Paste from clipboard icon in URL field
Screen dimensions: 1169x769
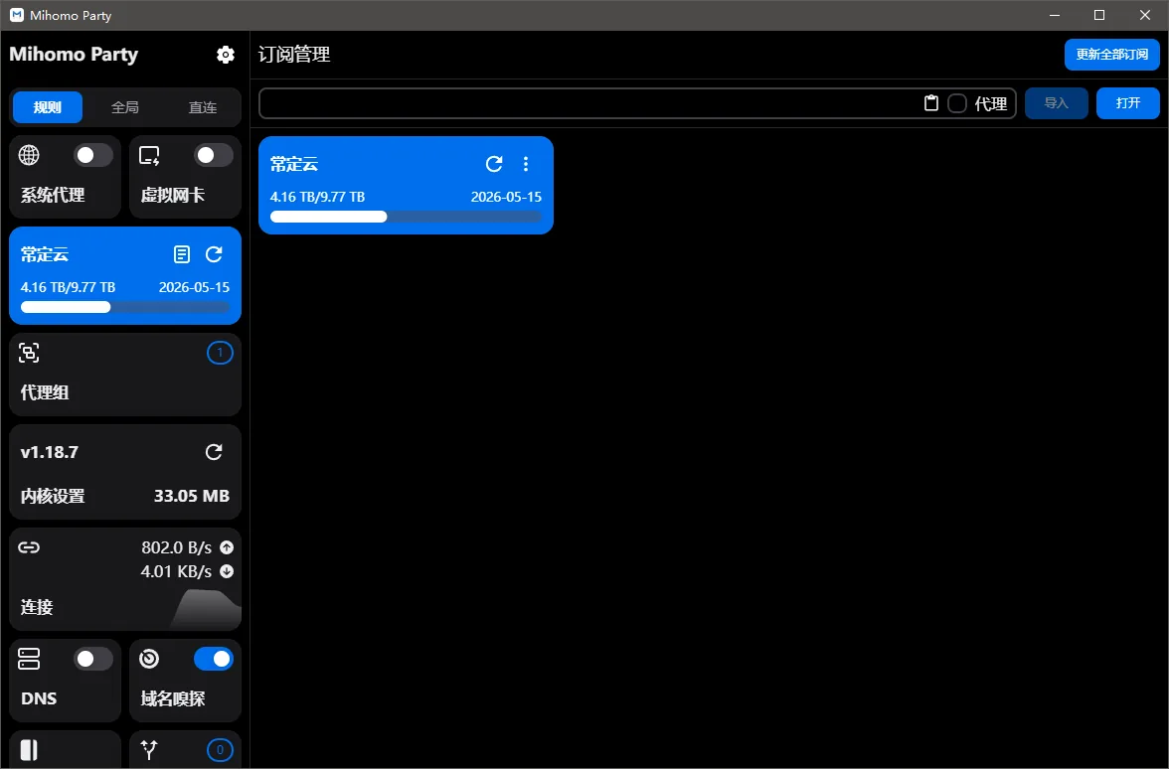[x=931, y=103]
